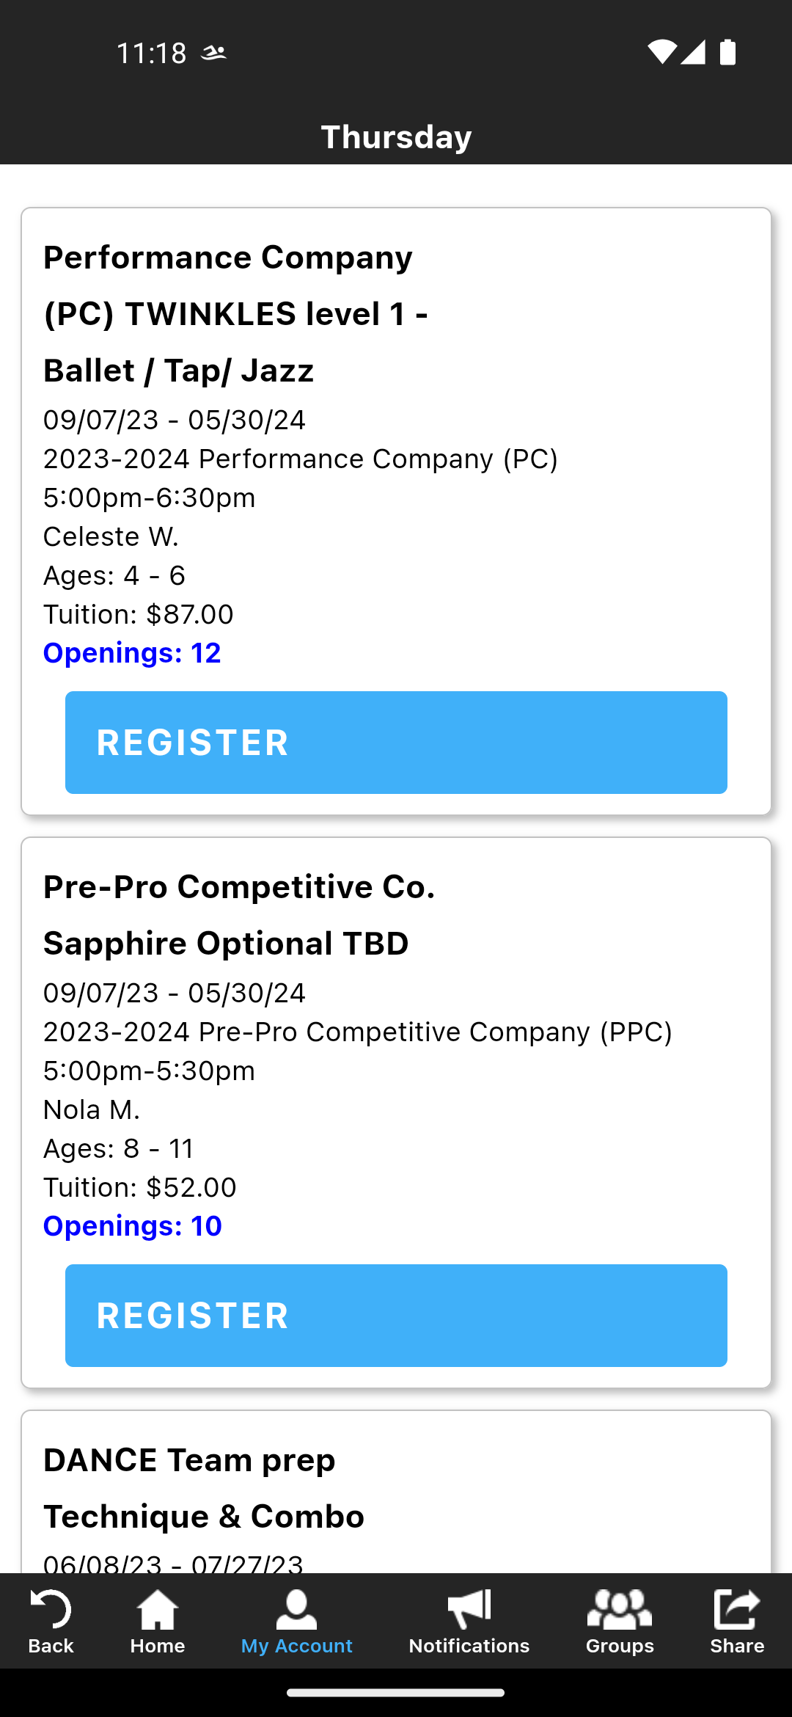
Task: Register for Sapphire Optional TBD class
Action: tap(396, 1315)
